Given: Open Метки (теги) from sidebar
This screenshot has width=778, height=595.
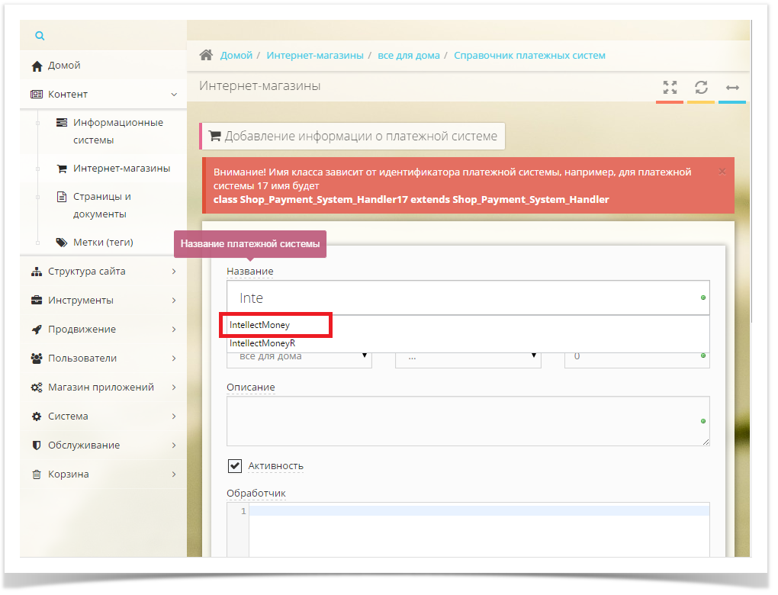Looking at the screenshot, I should 103,243.
